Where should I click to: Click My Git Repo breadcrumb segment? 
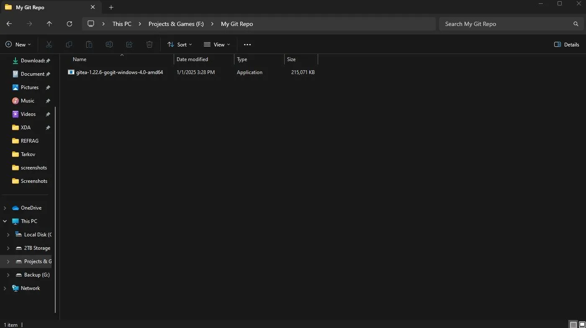[x=237, y=24]
